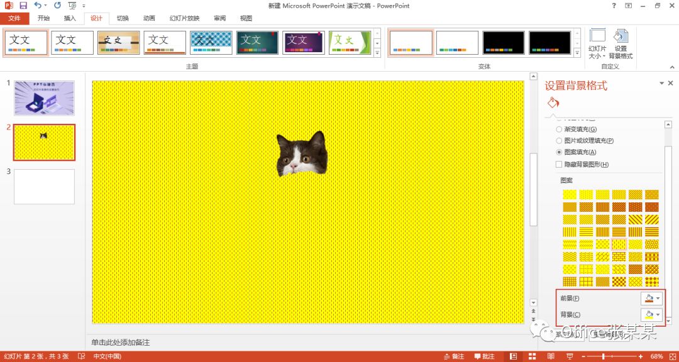Expand the variants gallery more arrow
This screenshot has height=362, width=679.
pyautogui.click(x=577, y=53)
